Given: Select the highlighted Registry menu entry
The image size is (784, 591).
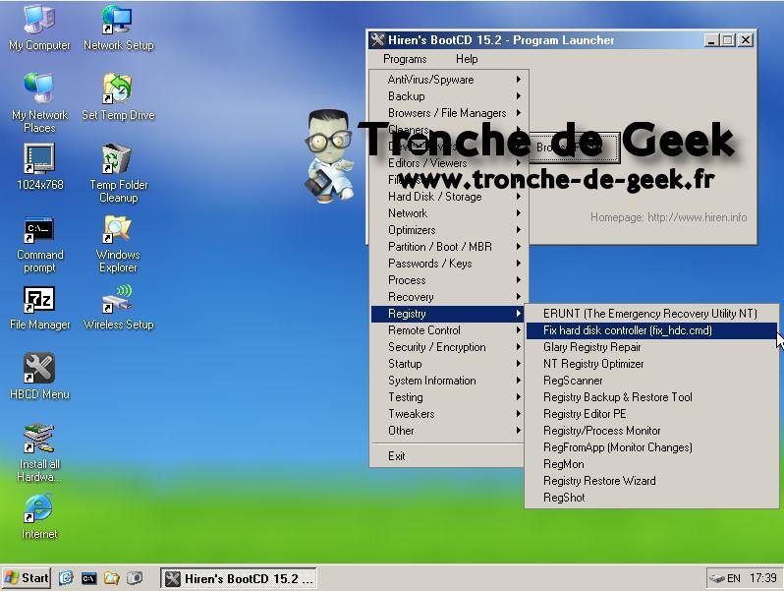Looking at the screenshot, I should click(x=449, y=314).
